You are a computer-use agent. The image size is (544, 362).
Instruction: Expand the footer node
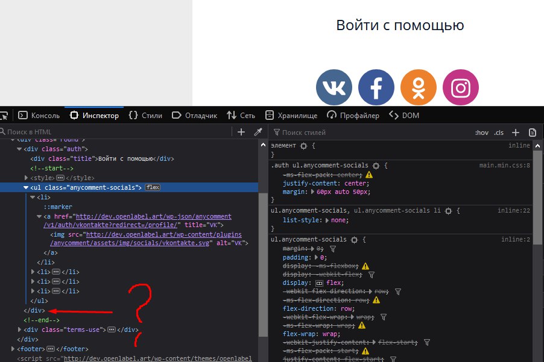click(13, 349)
